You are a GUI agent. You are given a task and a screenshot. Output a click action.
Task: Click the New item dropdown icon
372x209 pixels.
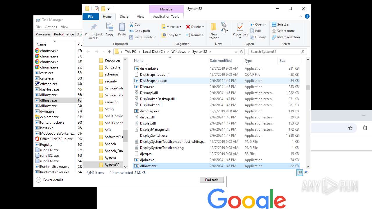point(224,24)
